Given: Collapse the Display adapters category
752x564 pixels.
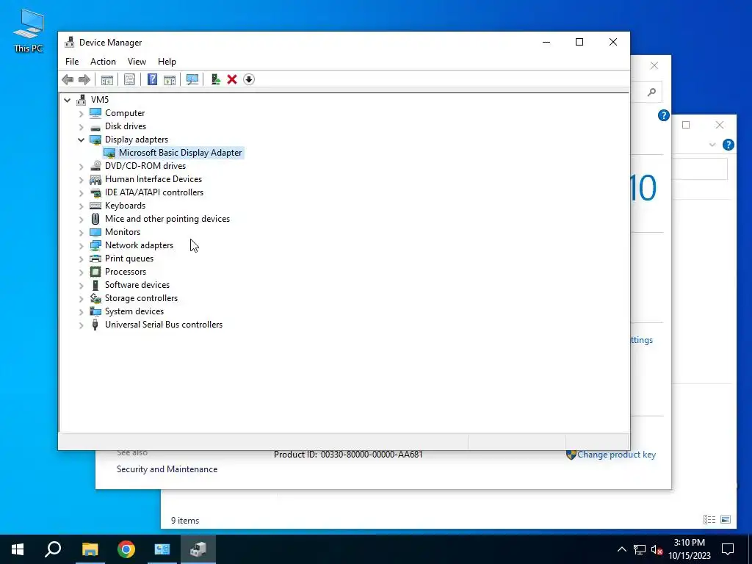Looking at the screenshot, I should (x=81, y=140).
